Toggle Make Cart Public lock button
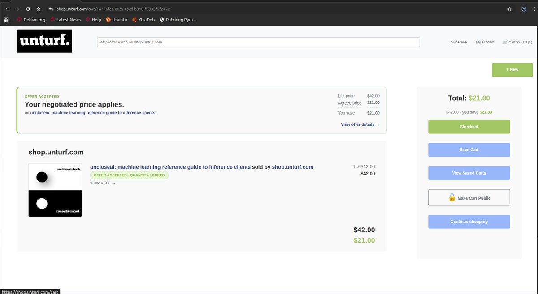Viewport: 538px width, 294px height. coord(469,197)
